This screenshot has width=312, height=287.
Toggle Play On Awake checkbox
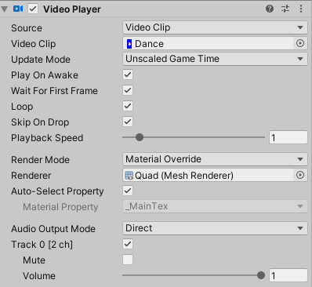tap(128, 74)
